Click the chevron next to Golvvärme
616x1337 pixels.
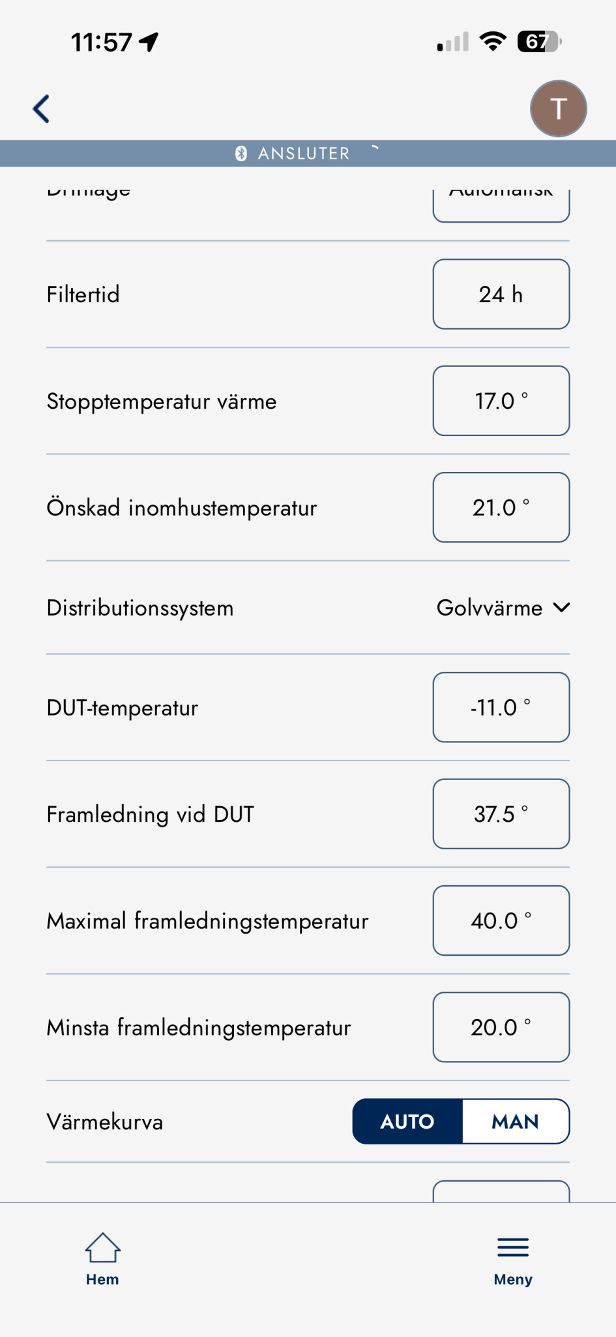(561, 608)
